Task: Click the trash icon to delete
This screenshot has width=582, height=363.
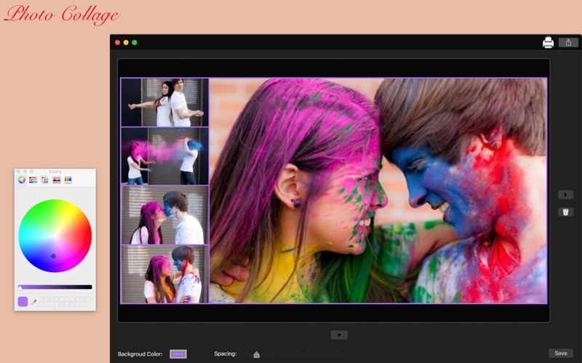Action: click(x=565, y=212)
